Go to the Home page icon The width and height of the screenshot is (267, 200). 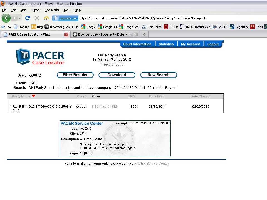pyautogui.click(x=46, y=18)
